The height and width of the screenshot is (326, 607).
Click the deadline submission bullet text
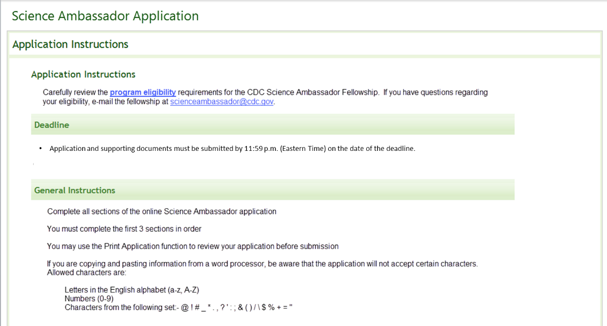[x=232, y=149]
